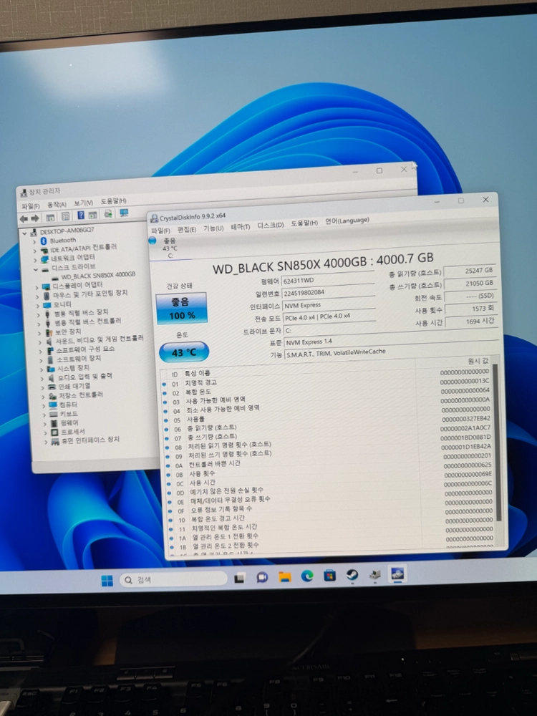
Task: Open 테마(T) menu in CrystalDiskInfo
Action: (x=240, y=226)
